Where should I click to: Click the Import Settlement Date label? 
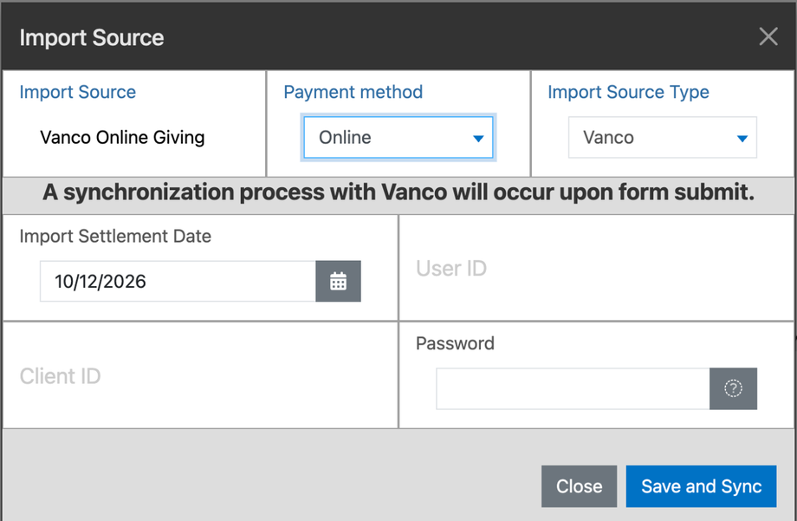pos(115,236)
